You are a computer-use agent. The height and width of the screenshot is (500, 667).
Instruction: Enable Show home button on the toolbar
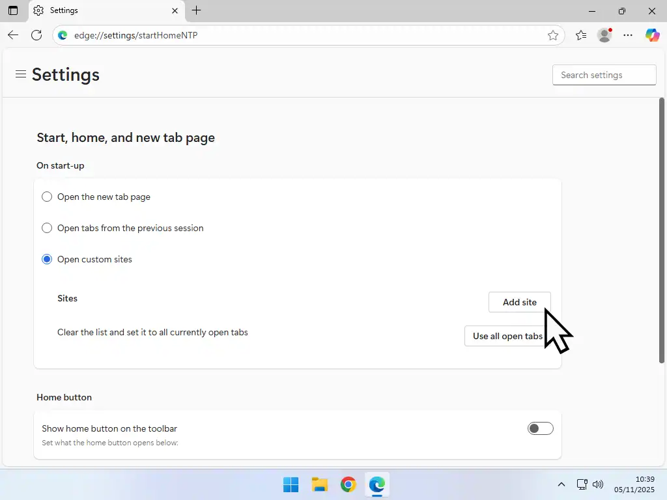click(x=540, y=428)
